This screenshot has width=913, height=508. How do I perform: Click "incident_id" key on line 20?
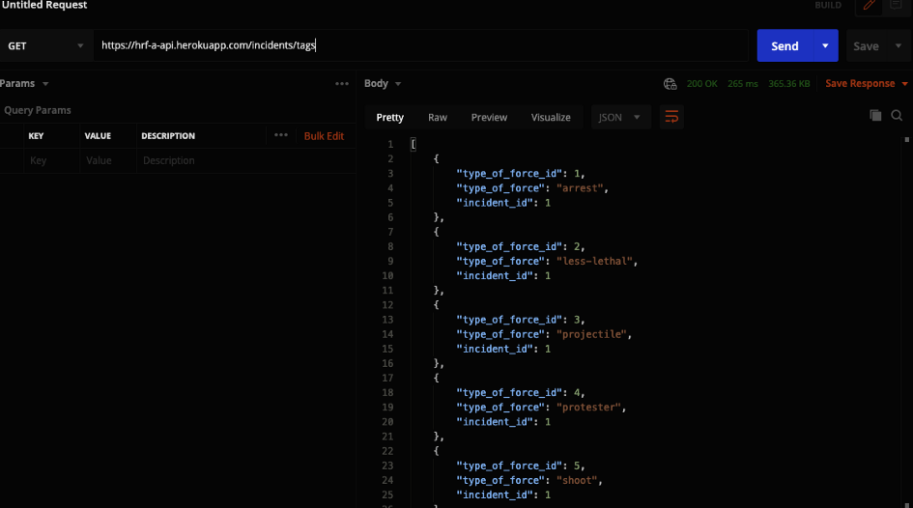pyautogui.click(x=495, y=422)
